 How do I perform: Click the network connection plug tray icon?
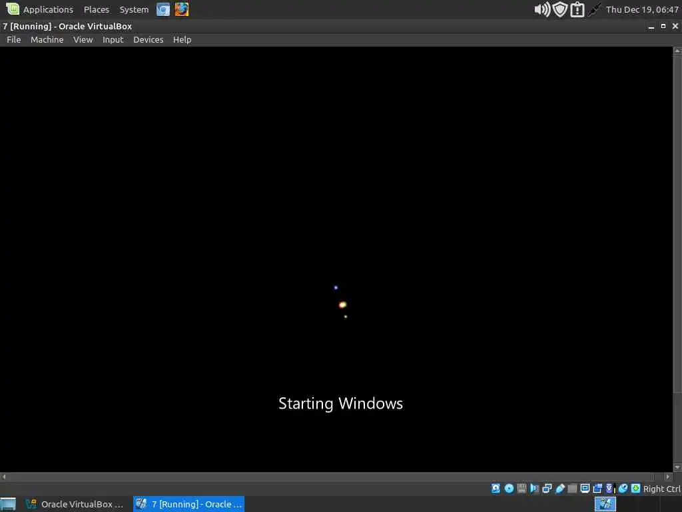(x=594, y=9)
